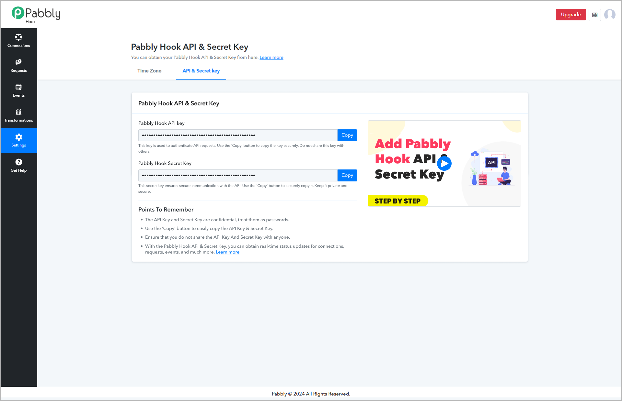Click the 'This key is used to authenticate' helper text

click(241, 148)
